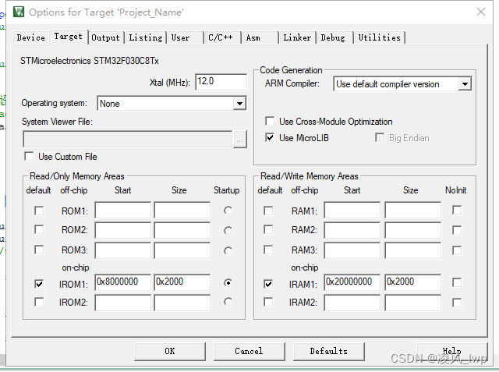499x372 pixels.
Task: Edit the IROM1 Start field 0x8000000
Action: point(122,282)
